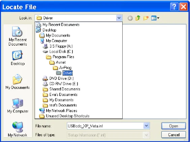Open My Recent Documents in places bar

18,36
